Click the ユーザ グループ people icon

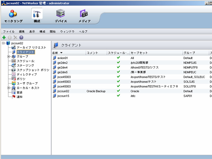[x=14, y=83]
